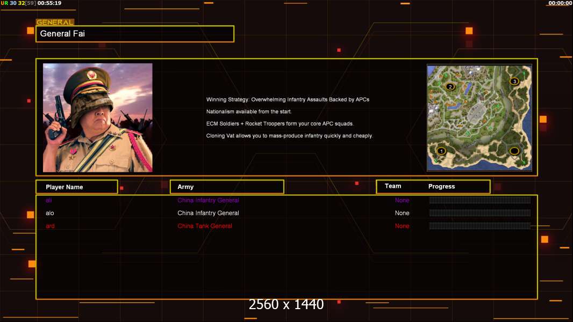
Task: Click the Team value None for ali
Action: tap(402, 200)
